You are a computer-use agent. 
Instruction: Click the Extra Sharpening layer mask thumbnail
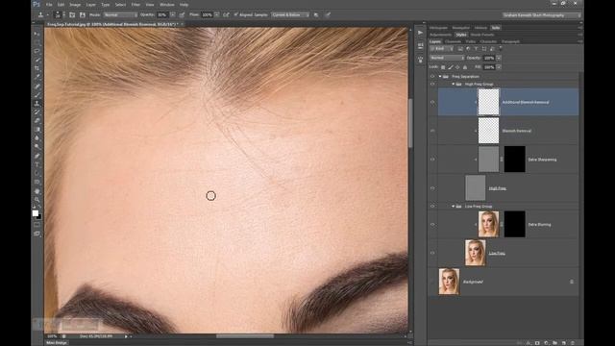coord(515,160)
